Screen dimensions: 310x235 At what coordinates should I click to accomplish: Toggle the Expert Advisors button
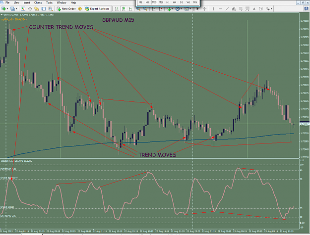[x=97, y=9]
